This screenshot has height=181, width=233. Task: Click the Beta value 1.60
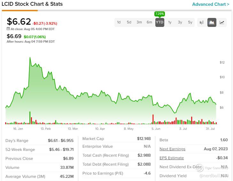[224, 140]
